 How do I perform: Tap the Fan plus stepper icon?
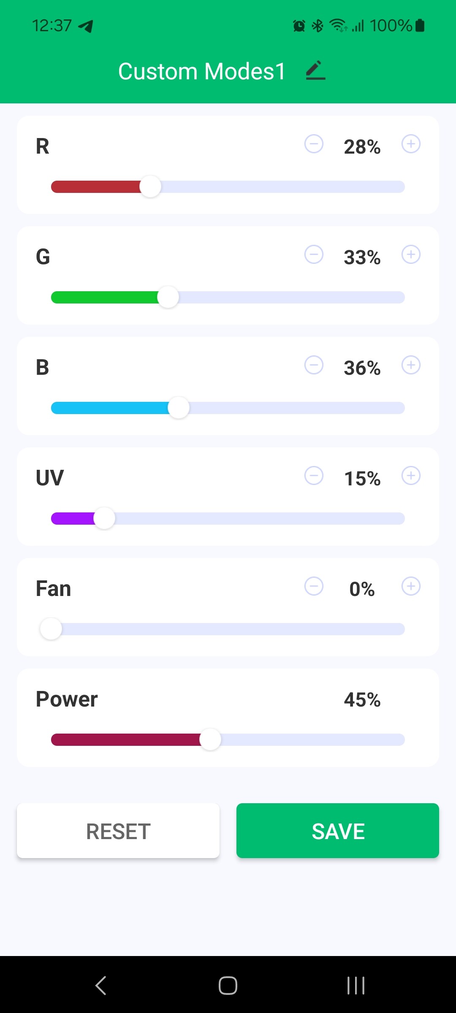pos(411,586)
